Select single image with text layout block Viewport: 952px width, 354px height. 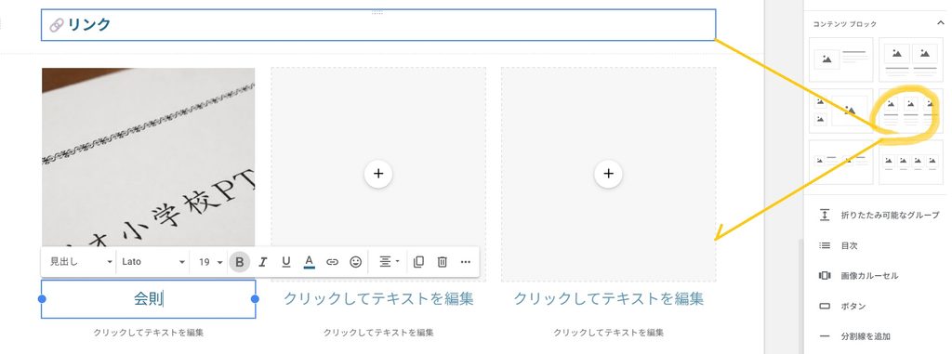coord(840,59)
